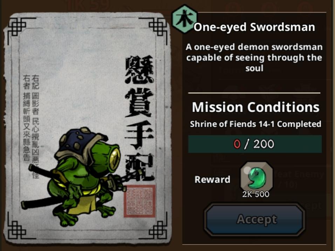335x251 pixels.
Task: Tap the bottom-right corner knot ornament
Action: (x=157, y=229)
